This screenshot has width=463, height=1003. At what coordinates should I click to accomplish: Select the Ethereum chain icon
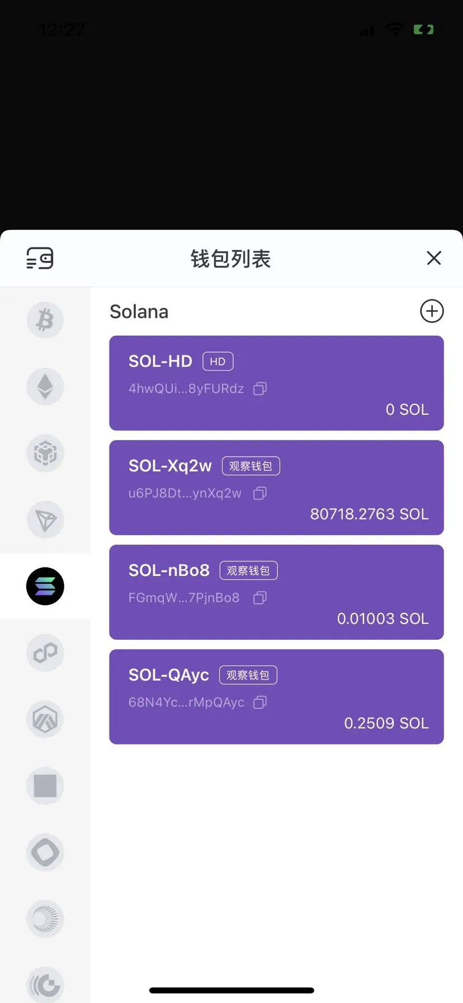point(45,387)
